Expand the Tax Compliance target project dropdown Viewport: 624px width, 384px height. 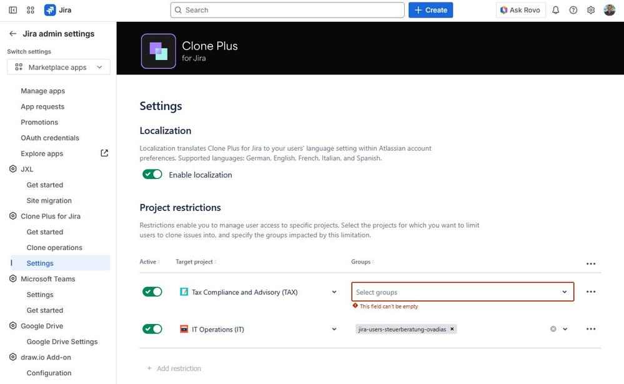click(334, 292)
